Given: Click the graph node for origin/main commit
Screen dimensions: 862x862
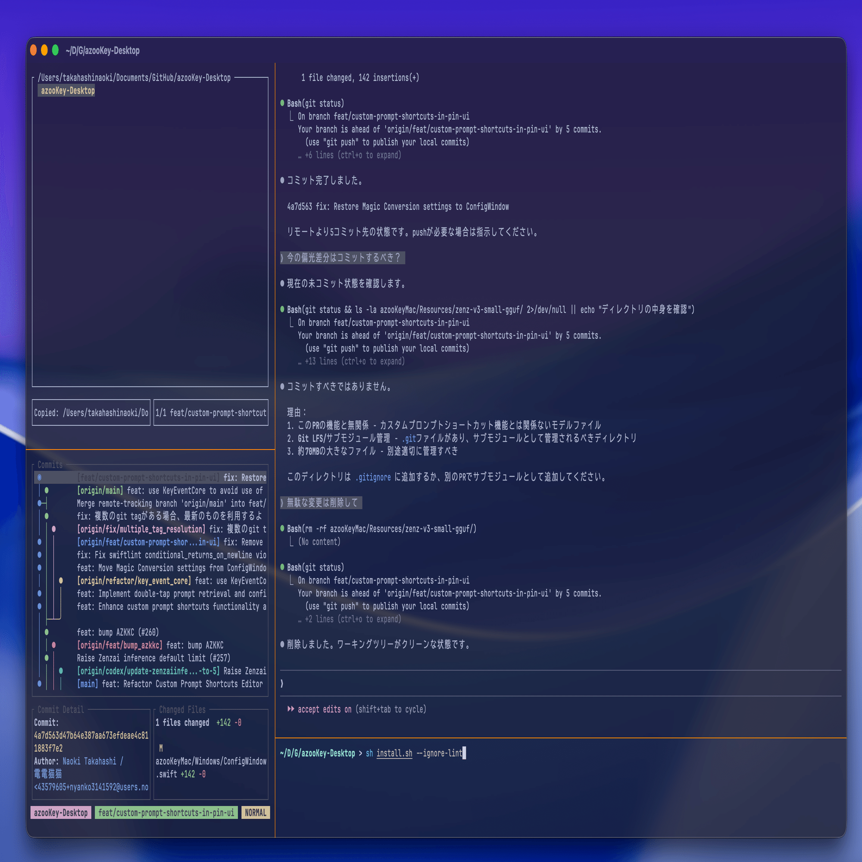Looking at the screenshot, I should (47, 490).
